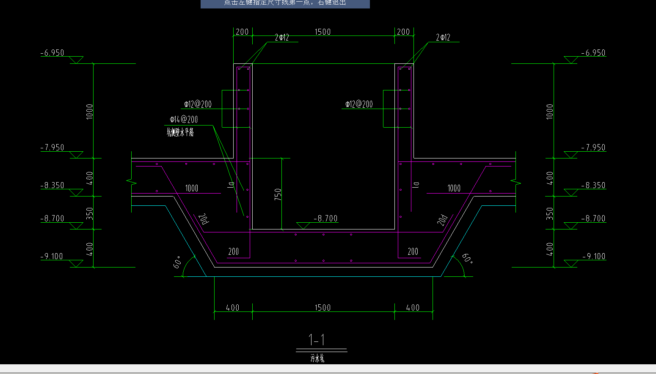Select left-side elevation mark "-6.950"
This screenshot has height=374, width=656.
52,53
